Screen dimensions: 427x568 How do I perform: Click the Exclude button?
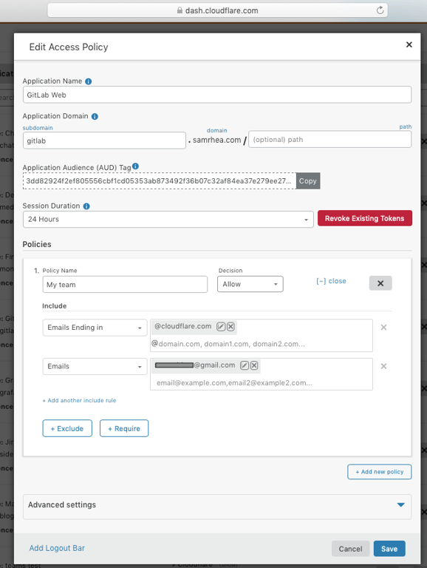pos(67,428)
